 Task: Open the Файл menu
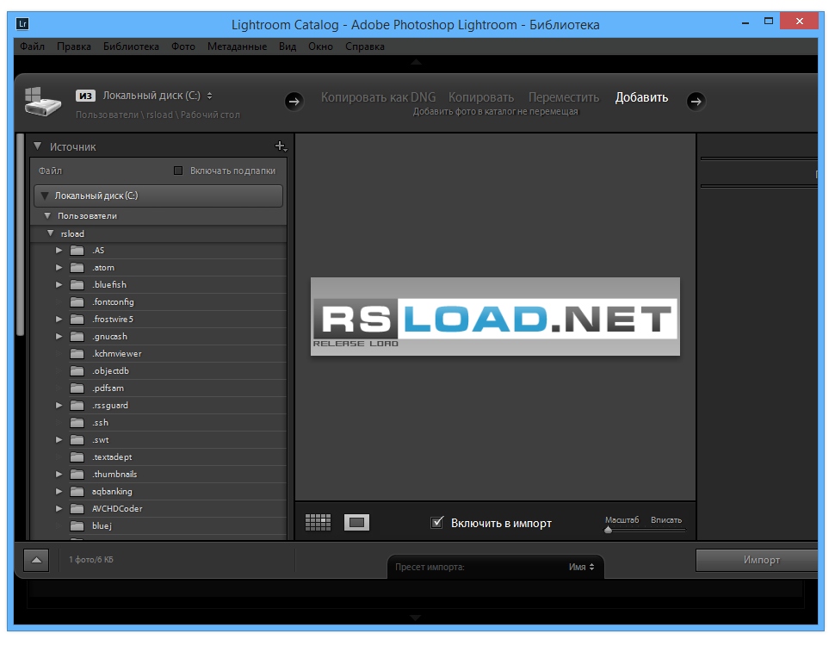32,47
